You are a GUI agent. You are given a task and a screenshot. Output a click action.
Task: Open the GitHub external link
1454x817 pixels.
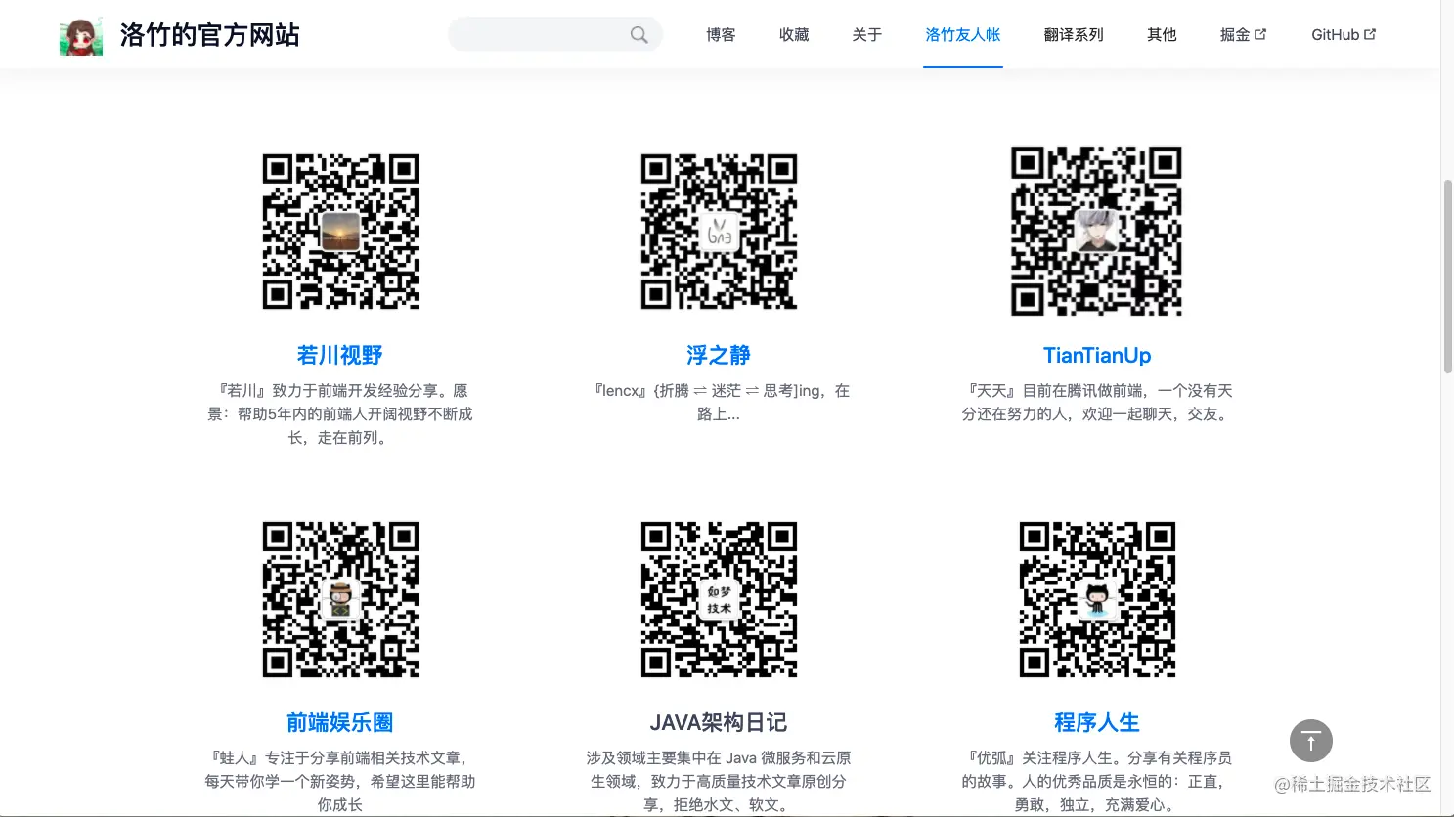click(x=1344, y=35)
